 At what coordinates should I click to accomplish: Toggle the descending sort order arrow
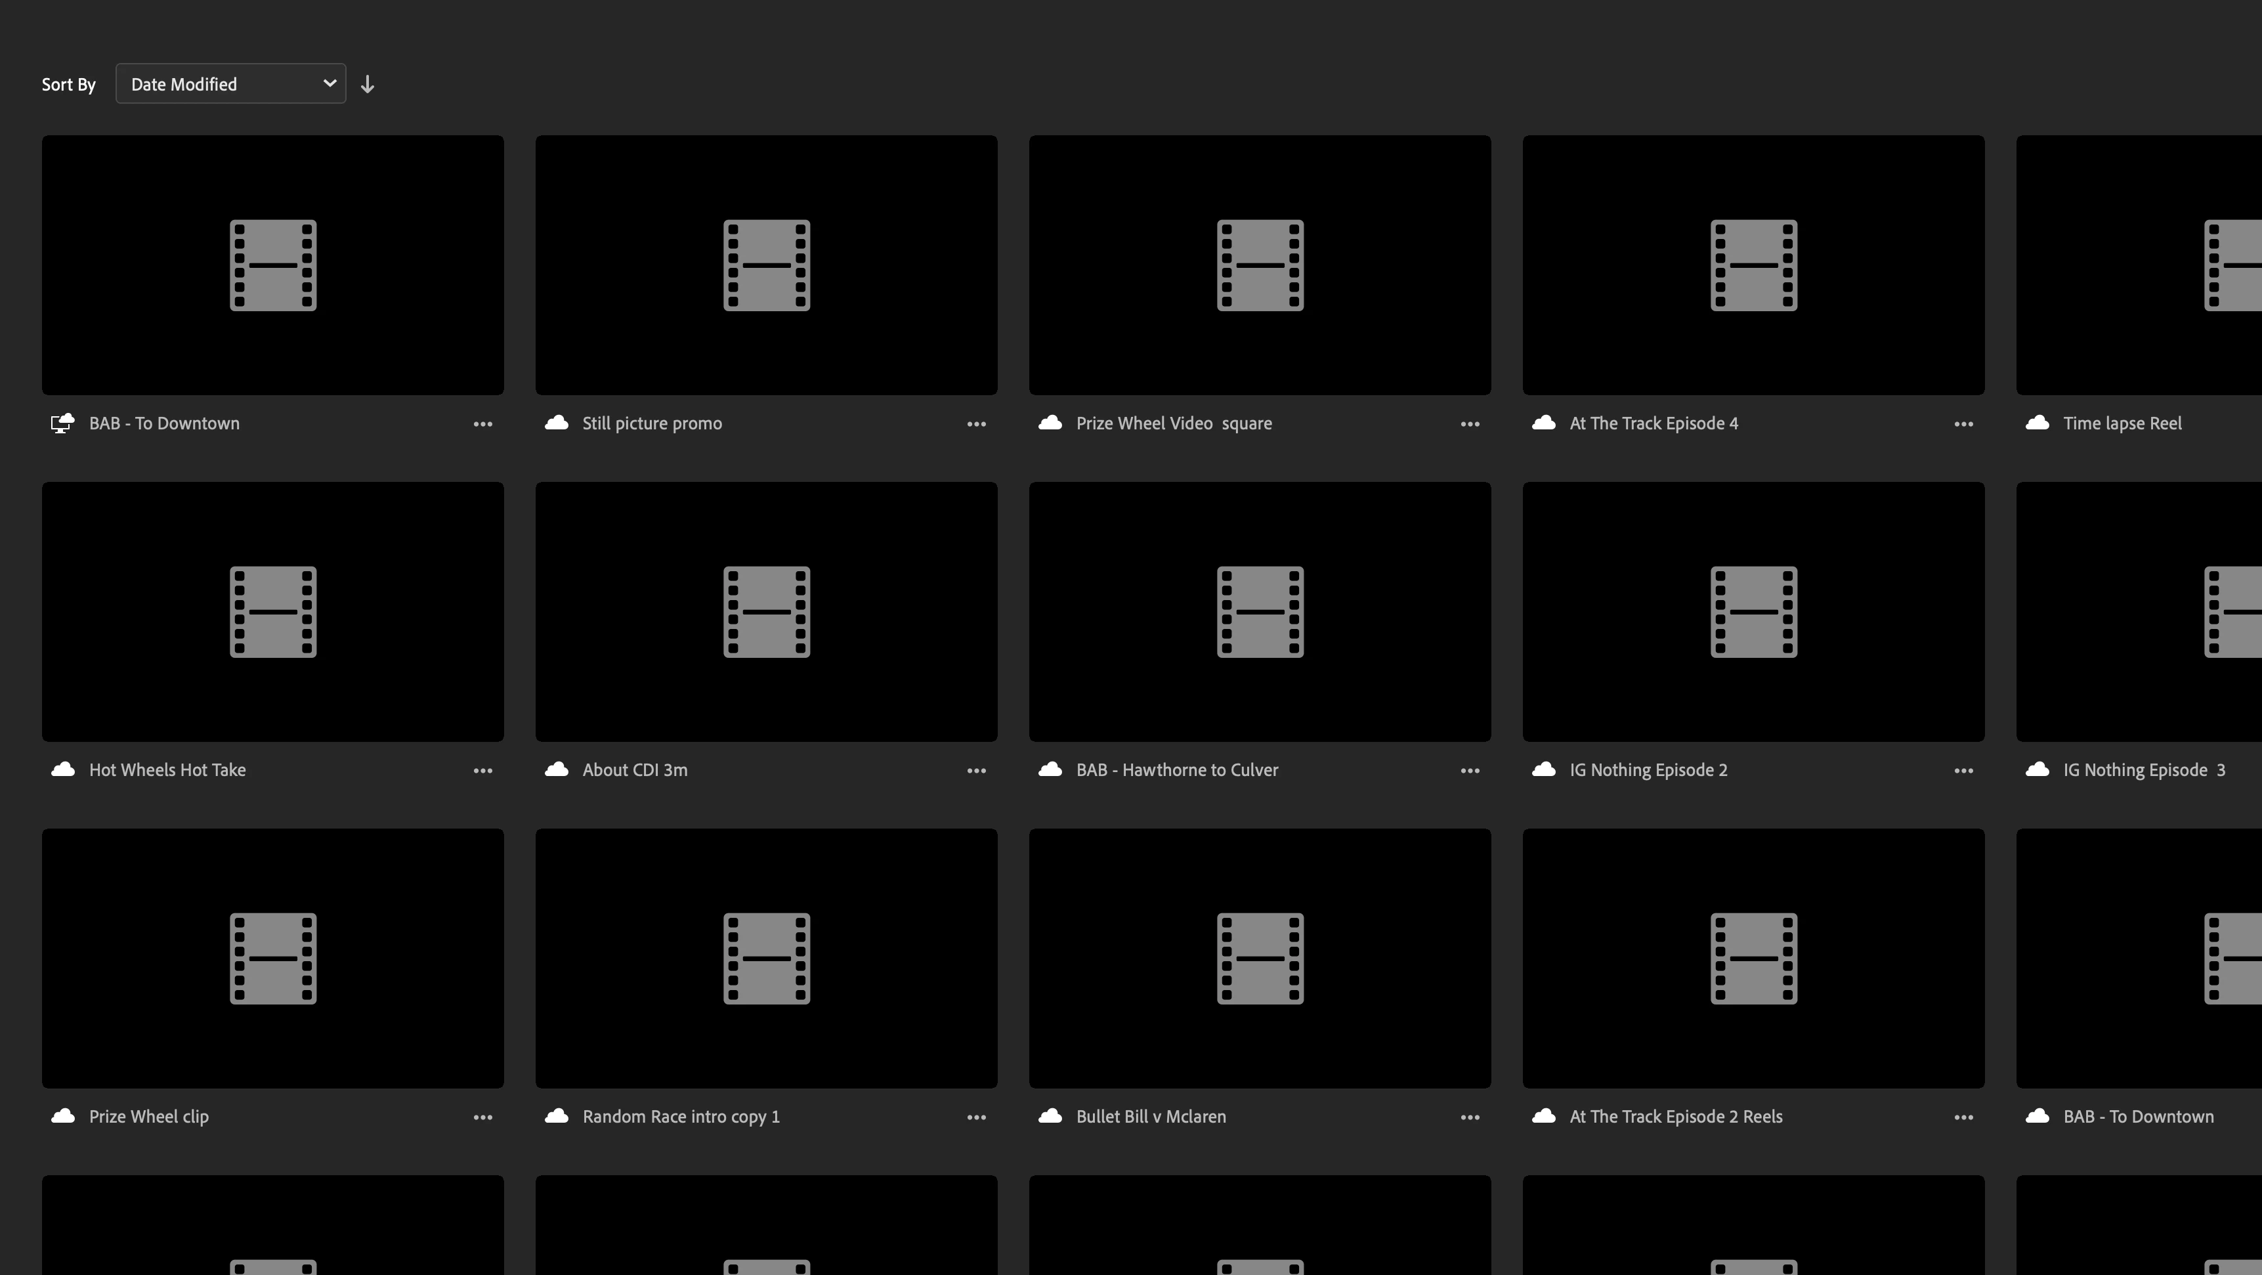point(368,84)
